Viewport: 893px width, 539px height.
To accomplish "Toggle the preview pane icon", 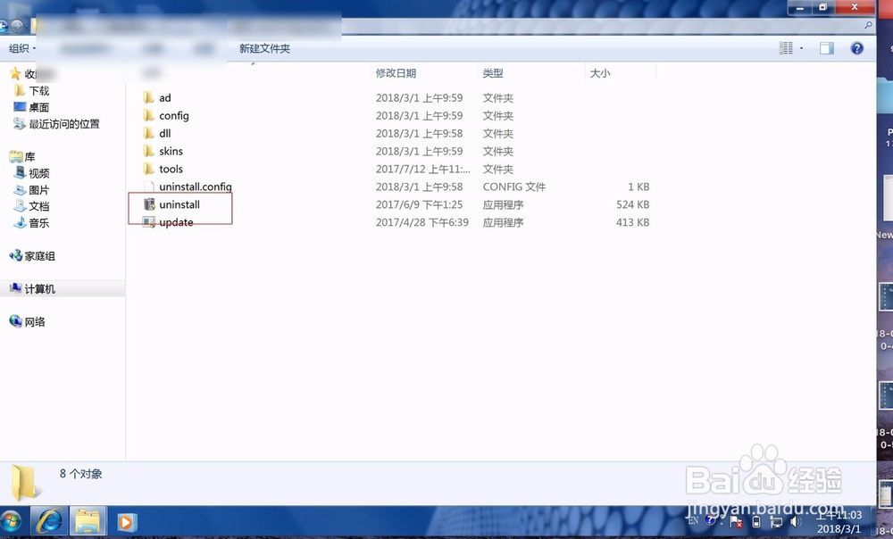I will (826, 48).
